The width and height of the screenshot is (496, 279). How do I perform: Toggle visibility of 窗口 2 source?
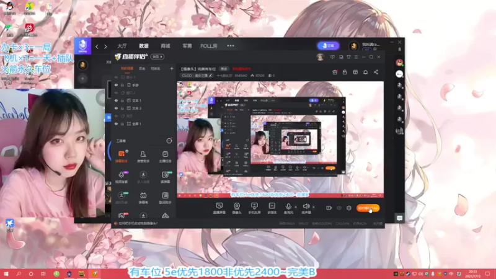point(116,92)
